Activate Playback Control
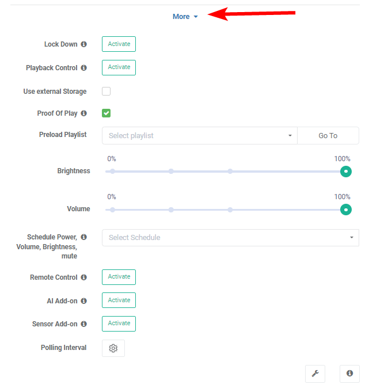Screen dimensions: 369x392 point(119,67)
